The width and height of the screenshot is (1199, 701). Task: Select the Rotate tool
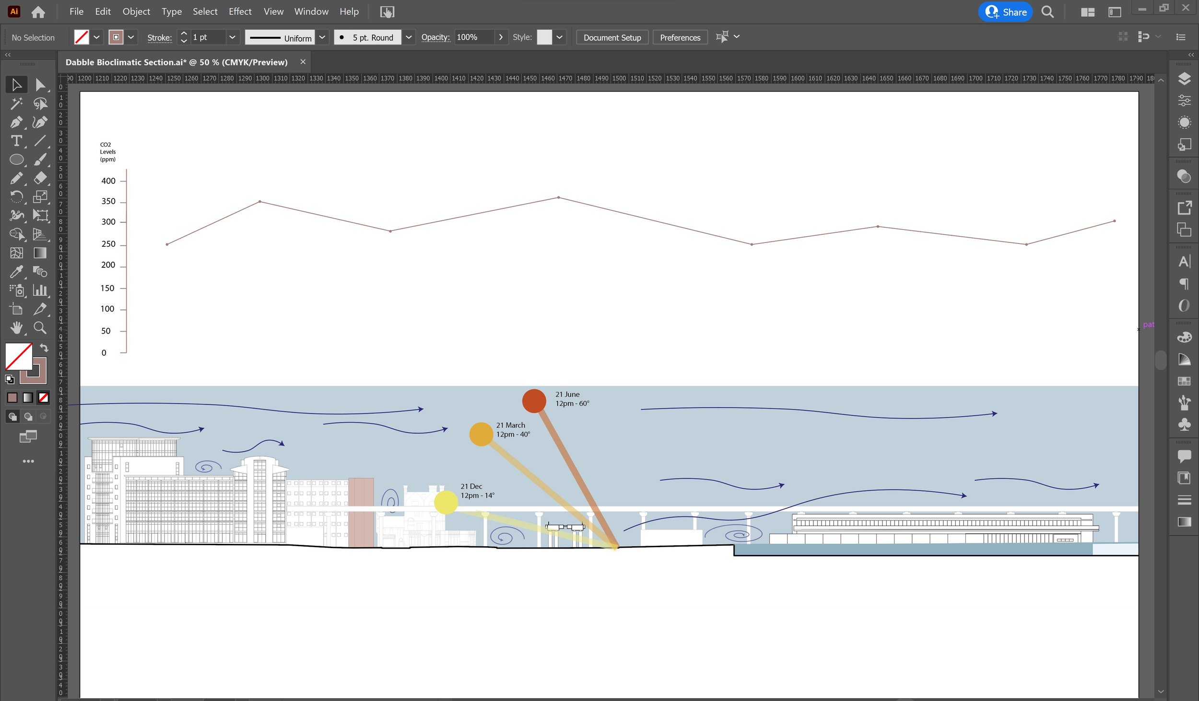point(16,197)
